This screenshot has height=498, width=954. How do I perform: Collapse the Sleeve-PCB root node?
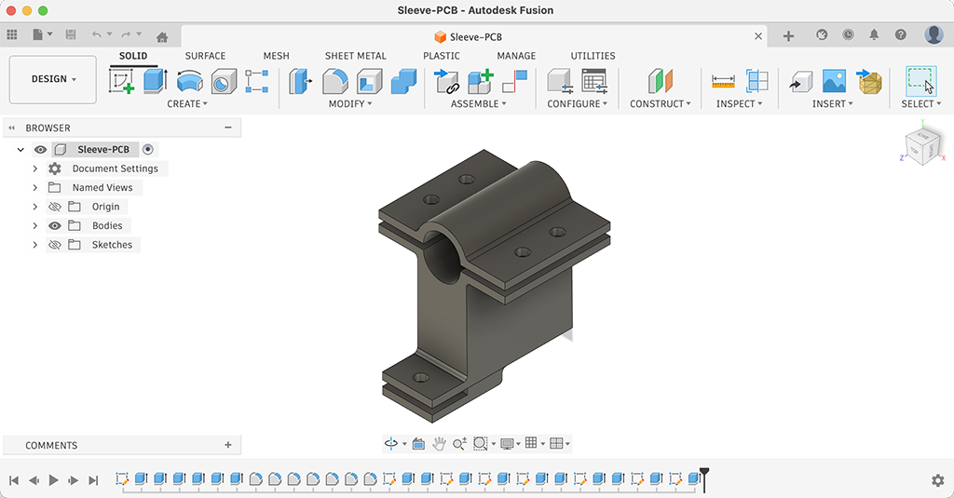pyautogui.click(x=20, y=150)
